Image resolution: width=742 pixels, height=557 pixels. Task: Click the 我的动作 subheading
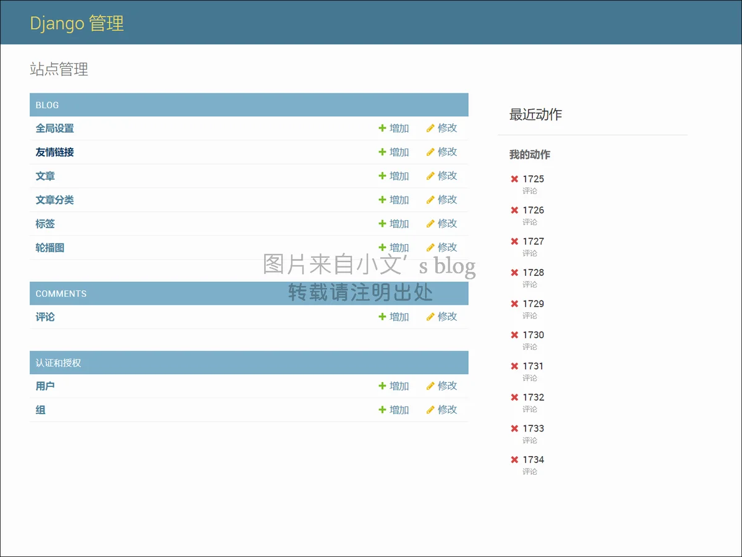pyautogui.click(x=529, y=155)
